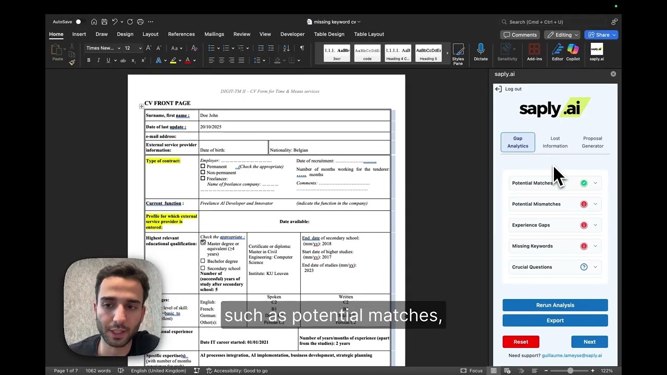The width and height of the screenshot is (667, 375).
Task: Open the Comments button
Action: tap(520, 35)
